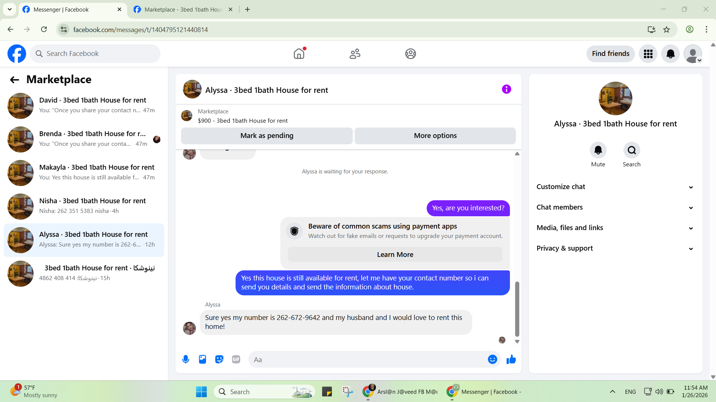Select Alyssa's conversation in the list

tap(84, 240)
